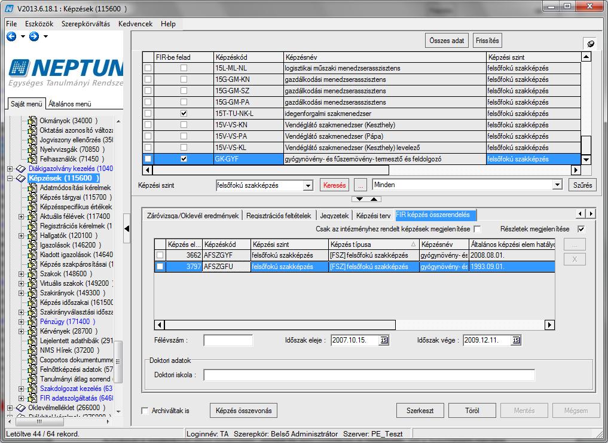Switch to the Képzési terv tab
Screen dimensions: 608x443
tap(374, 216)
